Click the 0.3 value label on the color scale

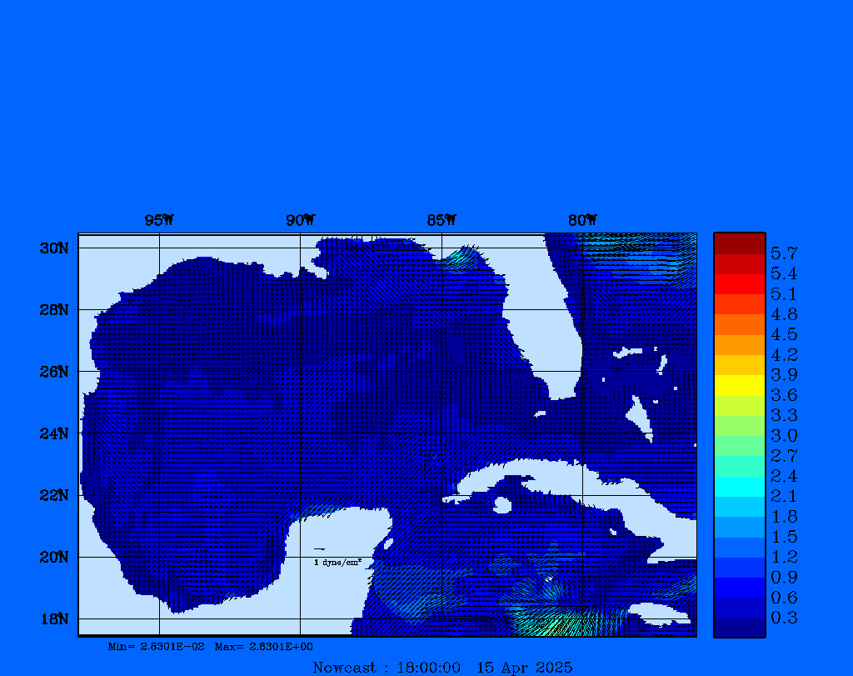point(783,618)
